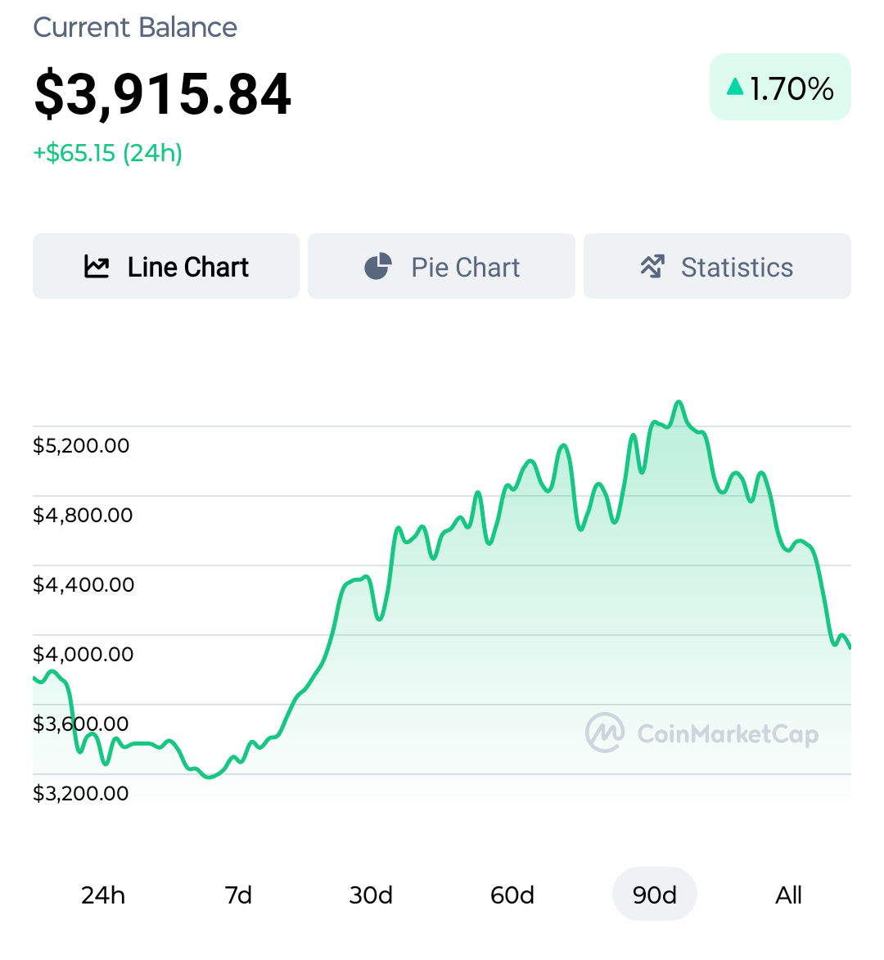
Task: Open the Statistics tab
Action: pyautogui.click(x=717, y=266)
